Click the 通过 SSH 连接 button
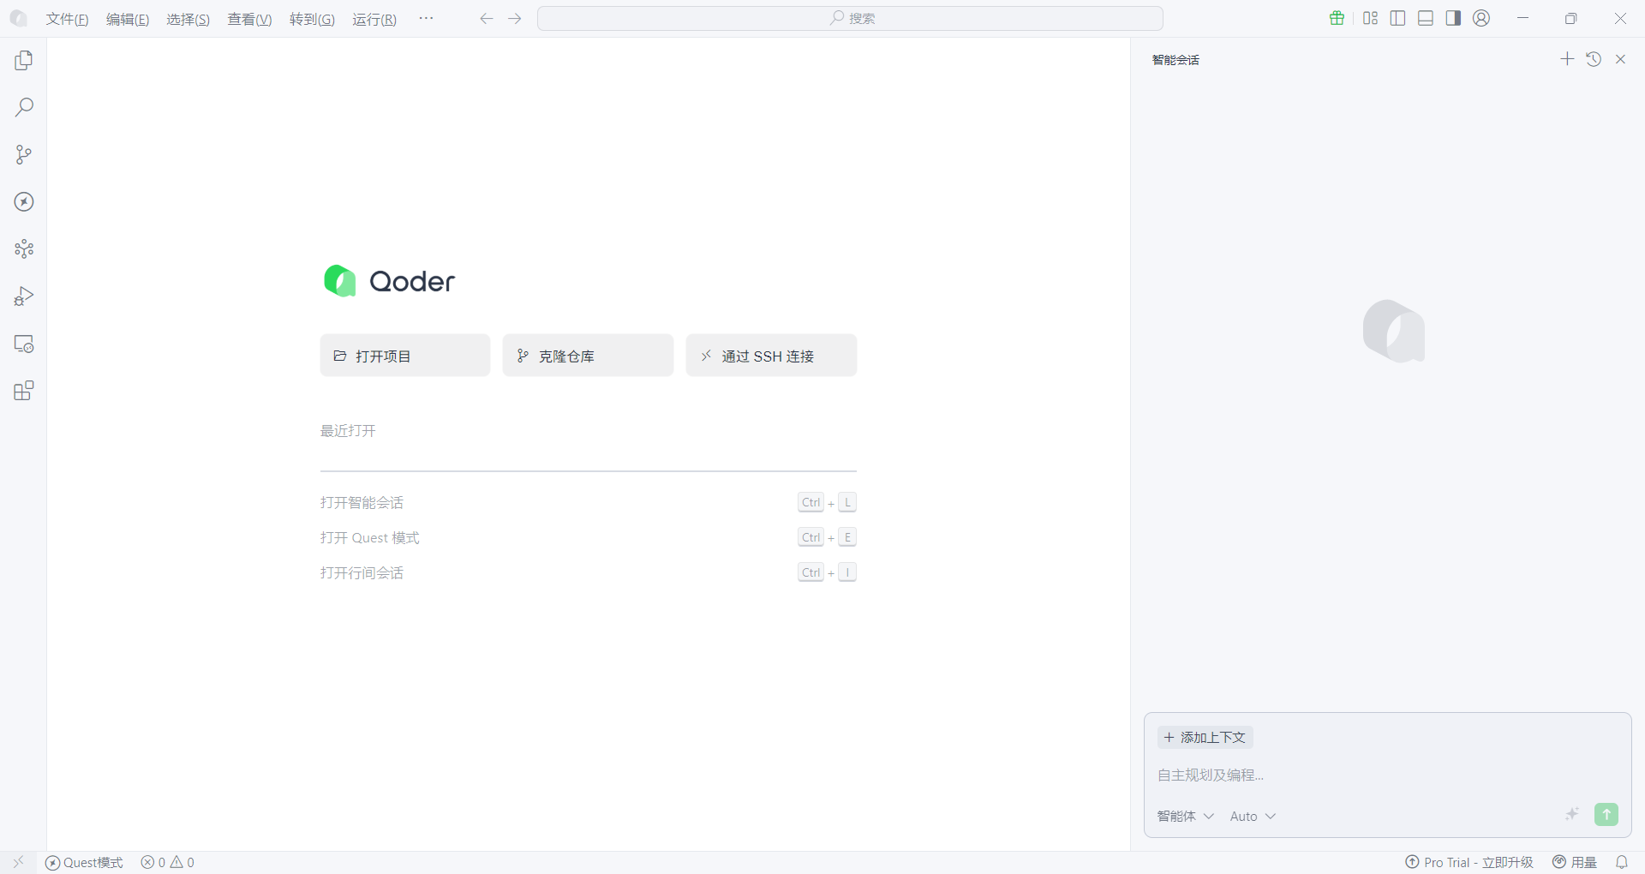The height and width of the screenshot is (874, 1645). coord(771,356)
